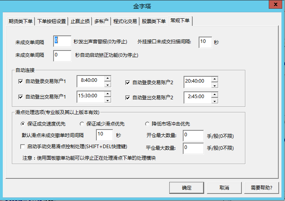Disable 自动登出交易账户2 checkbox
Image resolution: width=285 pixels, height=201 pixels.
coord(128,97)
